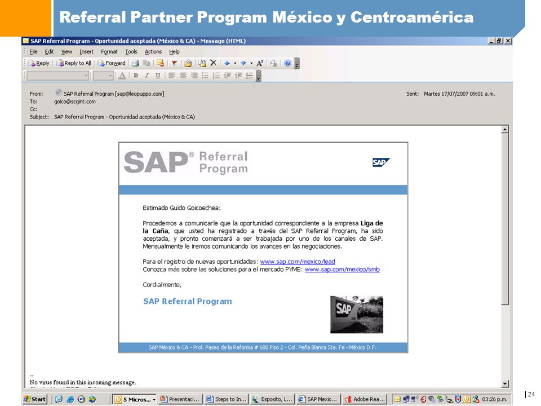Click Reply to All

pos(73,63)
